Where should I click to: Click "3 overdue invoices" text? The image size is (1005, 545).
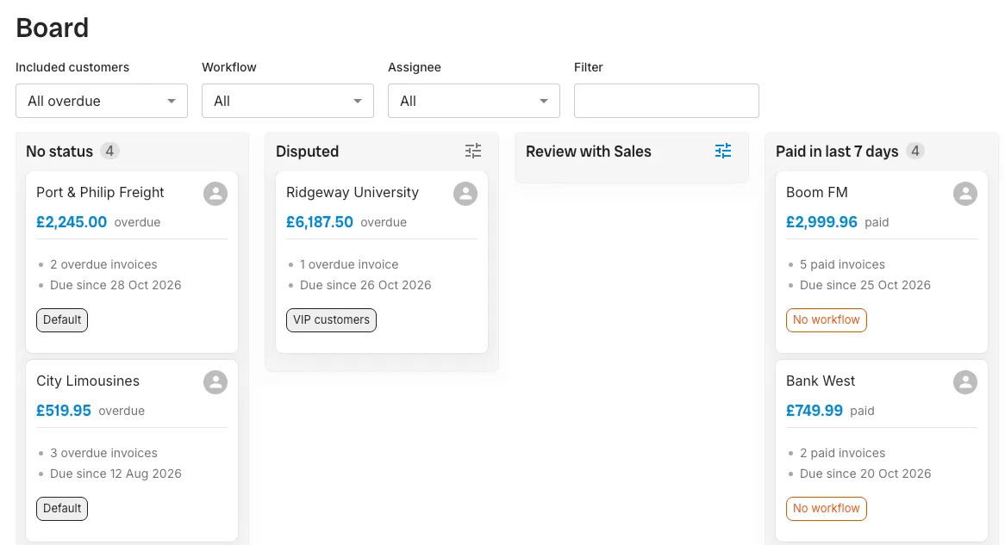tap(103, 453)
